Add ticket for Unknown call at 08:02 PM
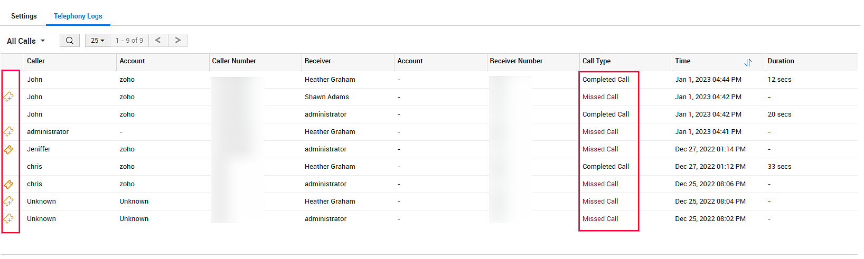The height and width of the screenshot is (259, 864). pos(8,219)
